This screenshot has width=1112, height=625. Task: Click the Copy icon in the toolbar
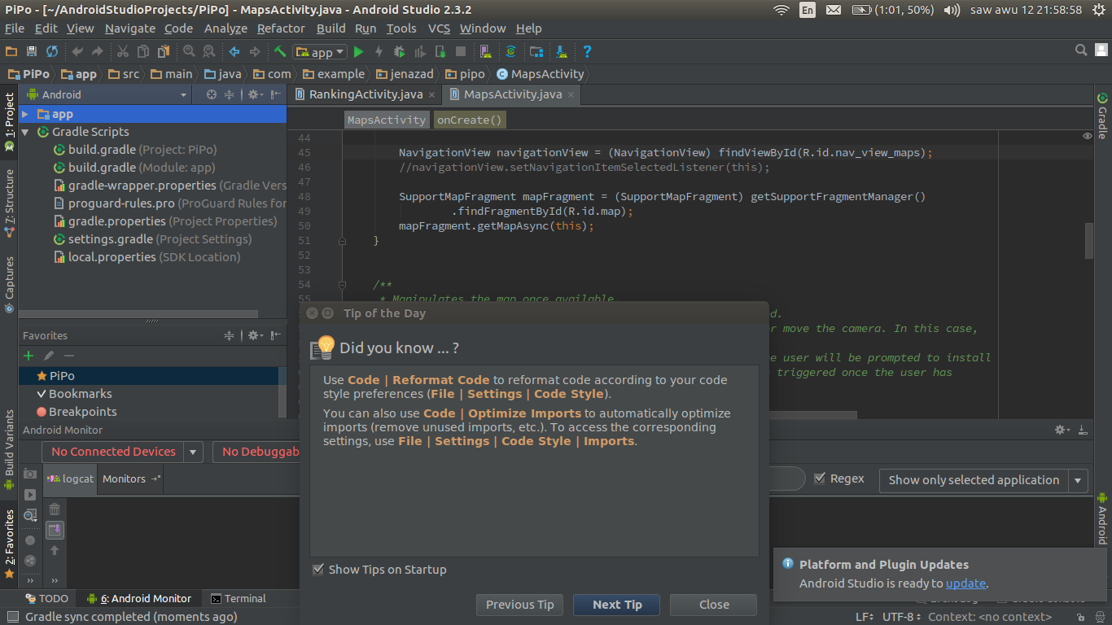(142, 51)
